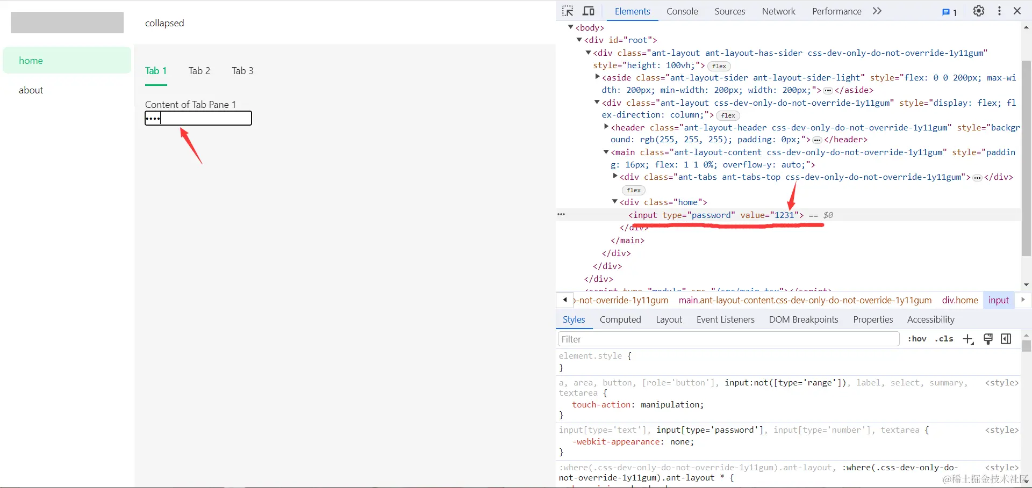The height and width of the screenshot is (488, 1032).
Task: Switch to Tab 3 in the page
Action: (x=242, y=71)
